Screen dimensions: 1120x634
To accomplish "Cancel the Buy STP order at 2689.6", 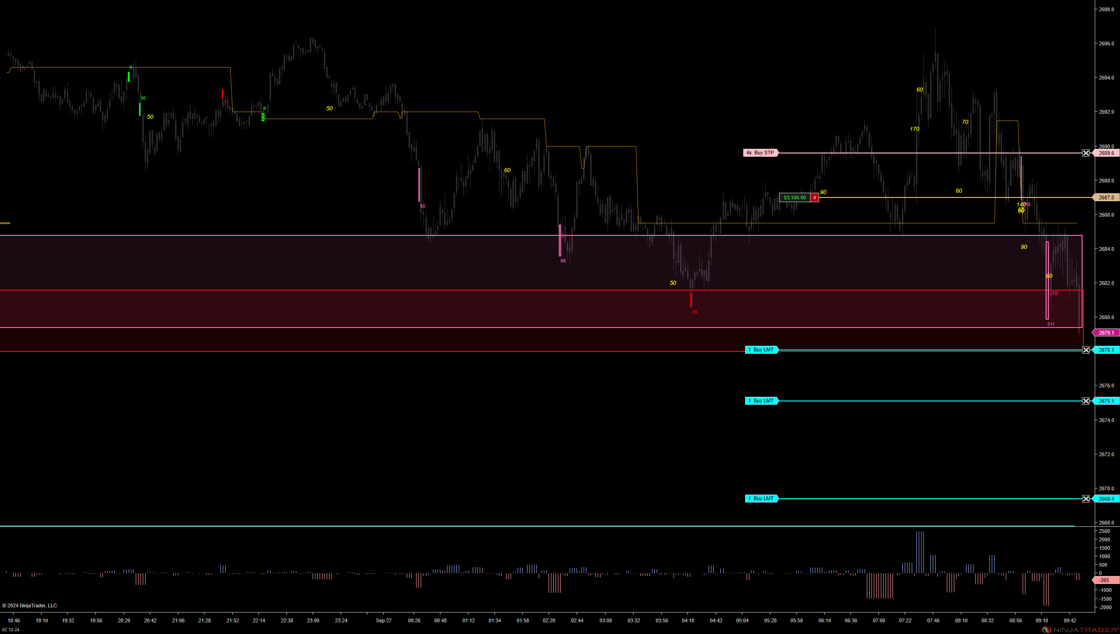I will pos(1086,153).
